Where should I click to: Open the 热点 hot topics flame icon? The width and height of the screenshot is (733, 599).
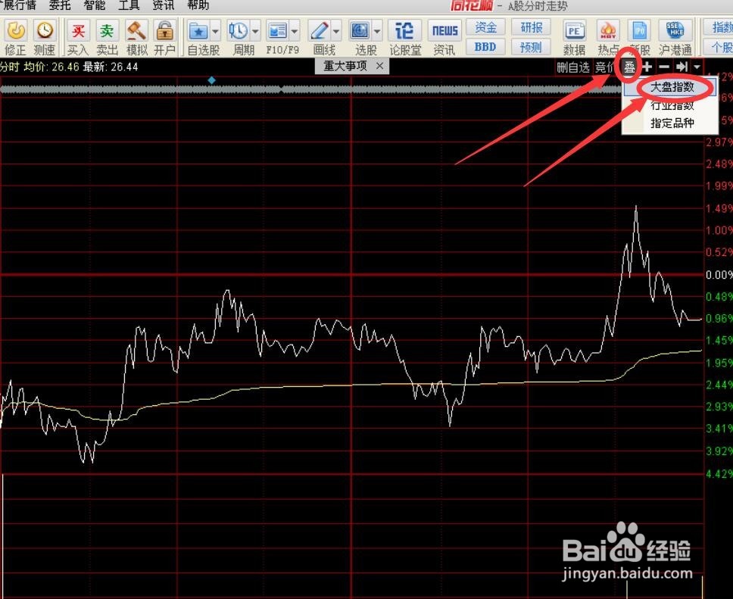(608, 31)
